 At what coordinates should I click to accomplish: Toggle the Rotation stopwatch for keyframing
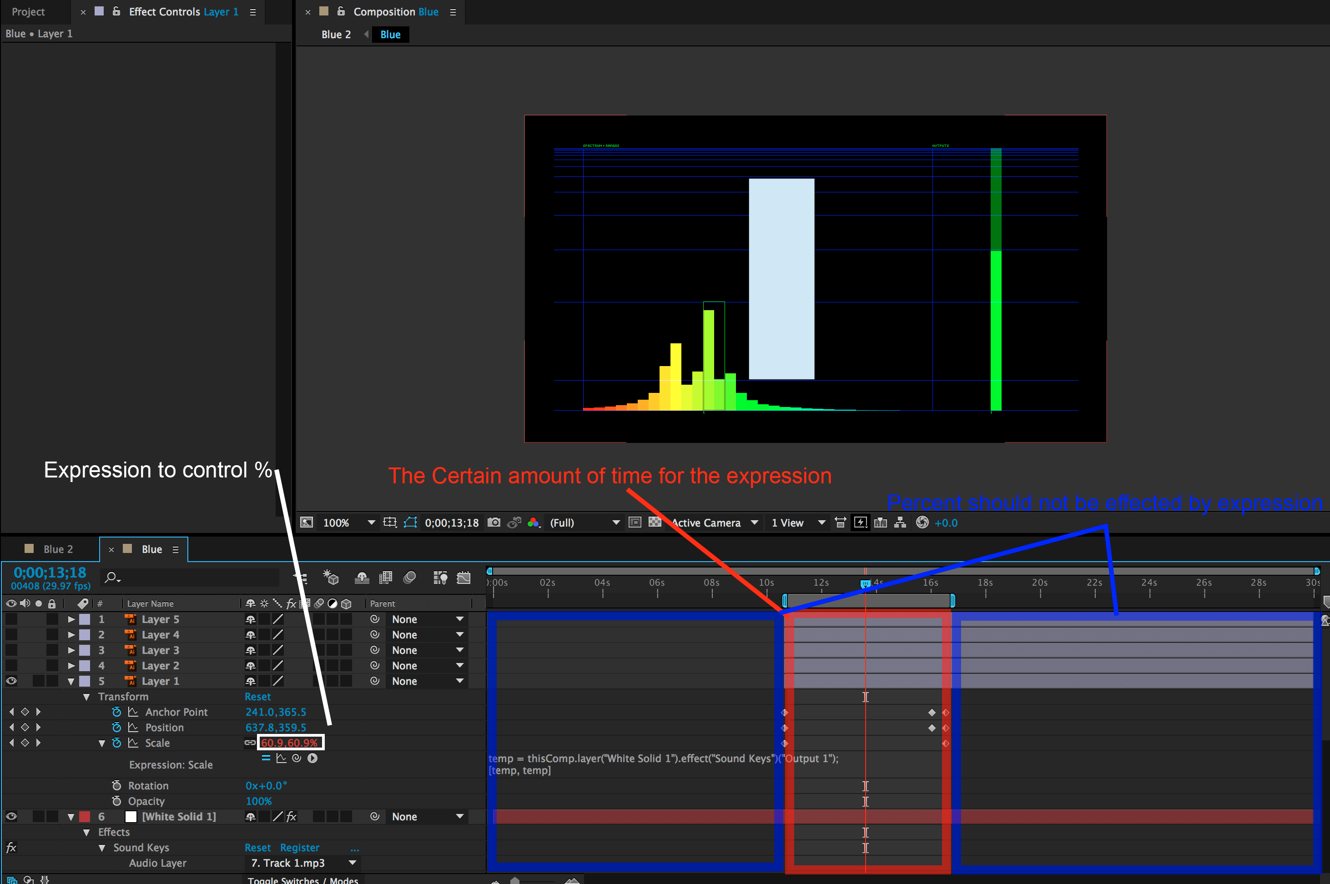pos(117,785)
